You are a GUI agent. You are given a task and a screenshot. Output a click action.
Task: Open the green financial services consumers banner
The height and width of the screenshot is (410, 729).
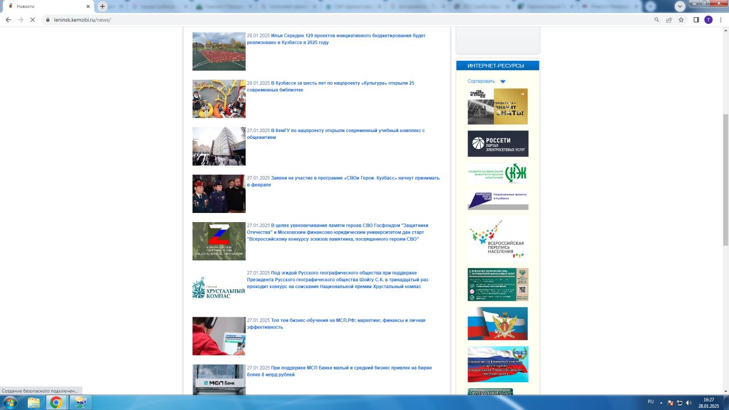pos(498,284)
